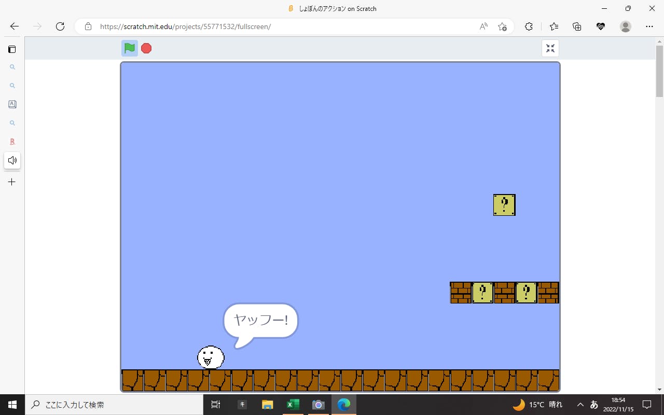
Task: Open the browser Extensions puzzle icon
Action: click(529, 26)
